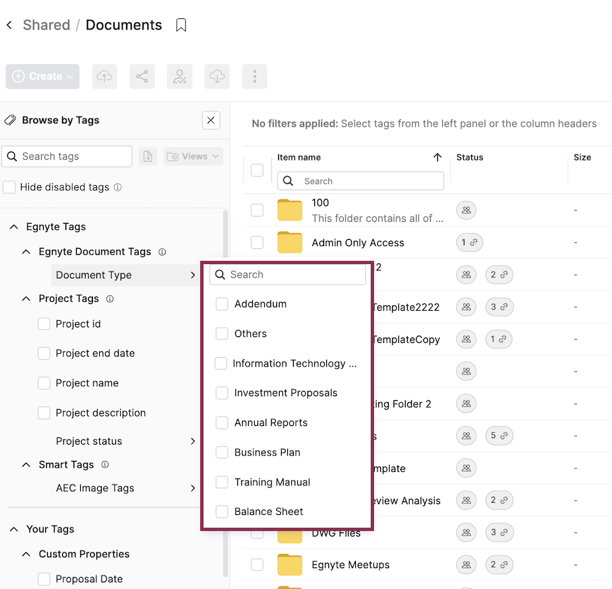Check the Addendum tag checkbox
The height and width of the screenshot is (589, 612).
point(222,305)
